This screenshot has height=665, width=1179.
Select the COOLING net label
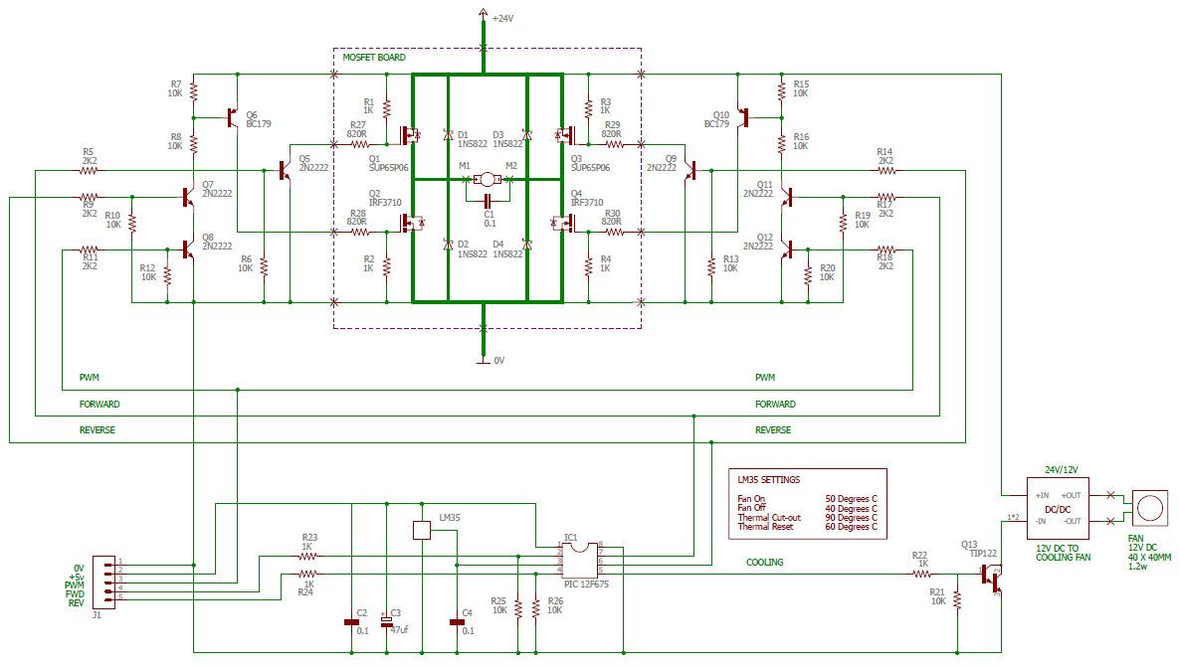click(765, 562)
